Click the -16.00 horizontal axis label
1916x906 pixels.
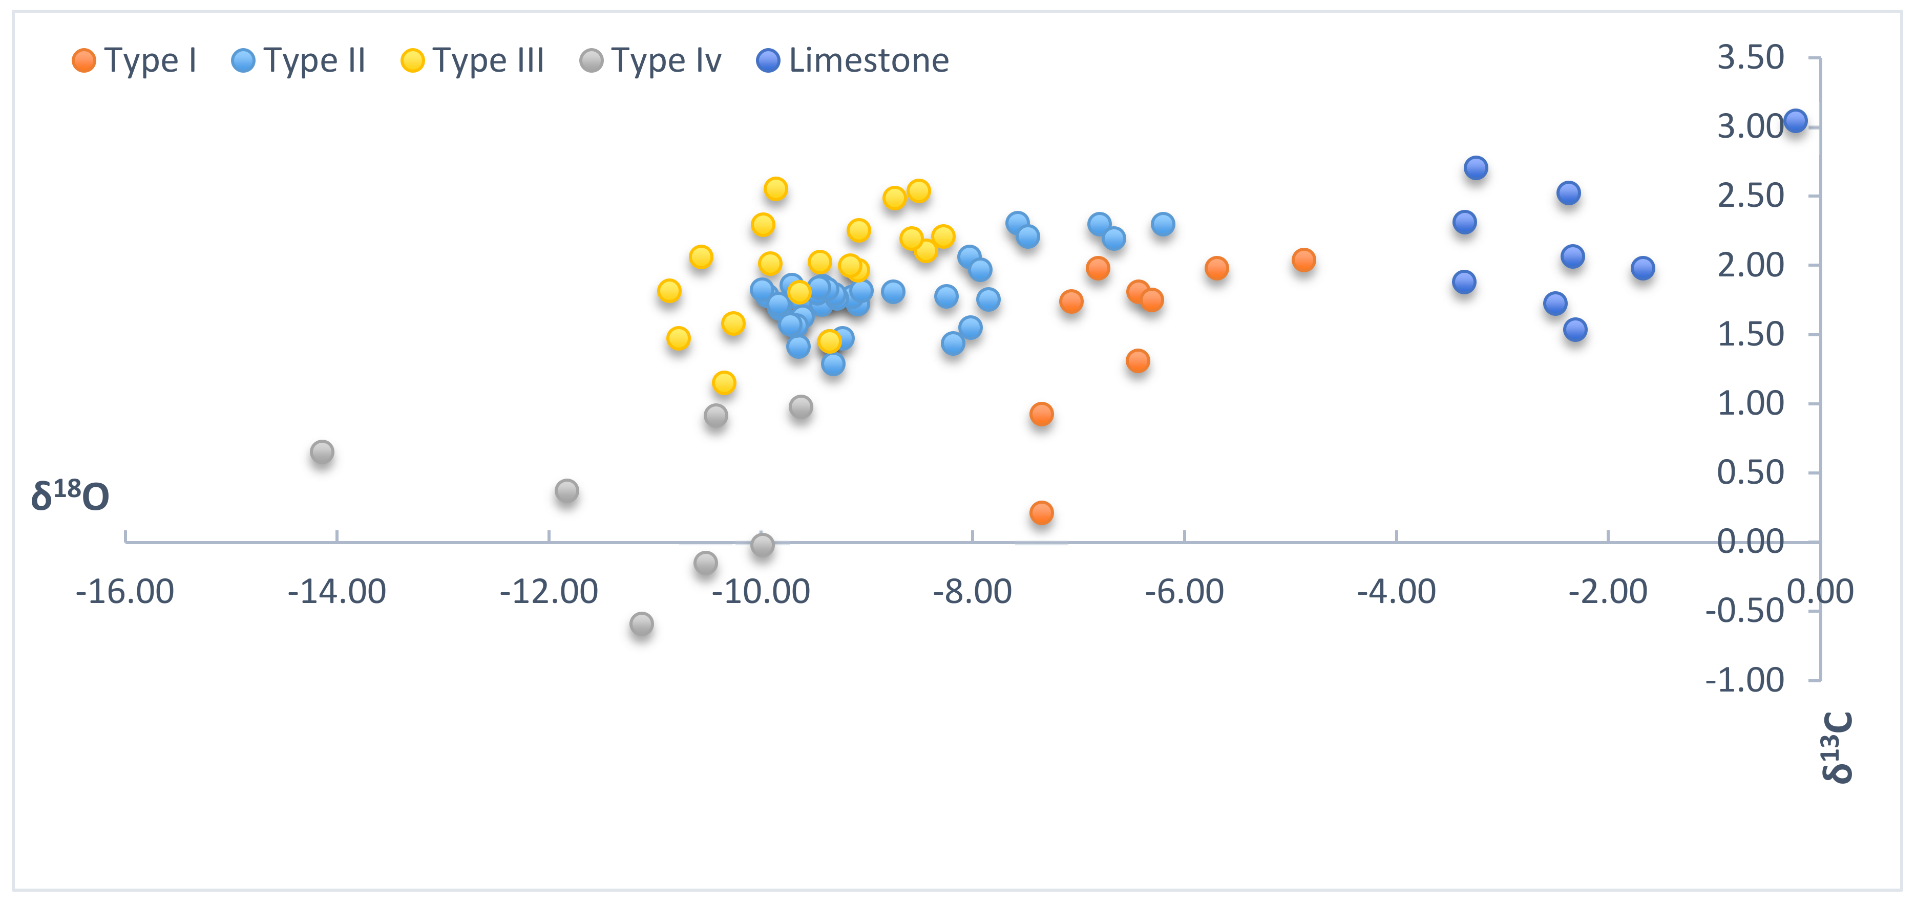[125, 592]
